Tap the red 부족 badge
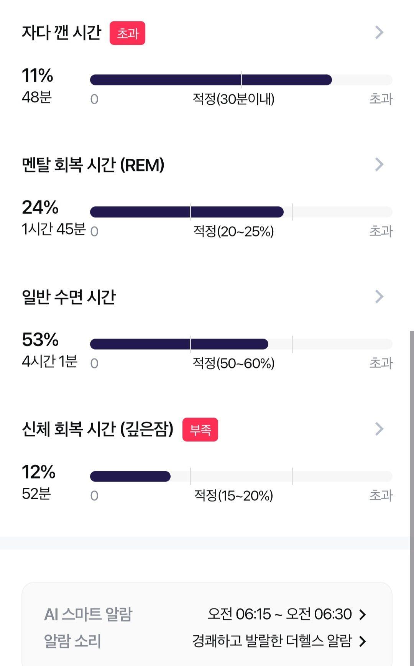414x666 pixels. pos(200,429)
